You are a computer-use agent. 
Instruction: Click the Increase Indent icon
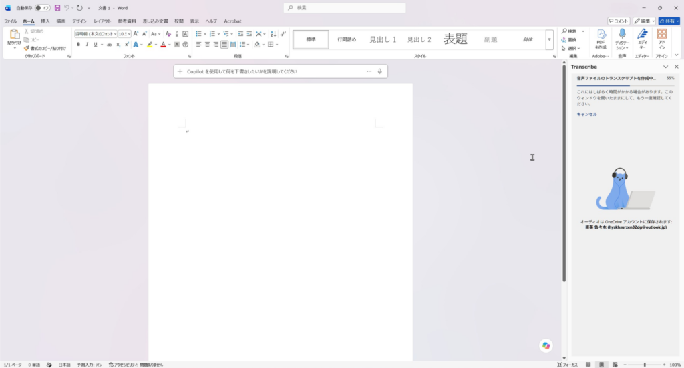click(x=249, y=33)
